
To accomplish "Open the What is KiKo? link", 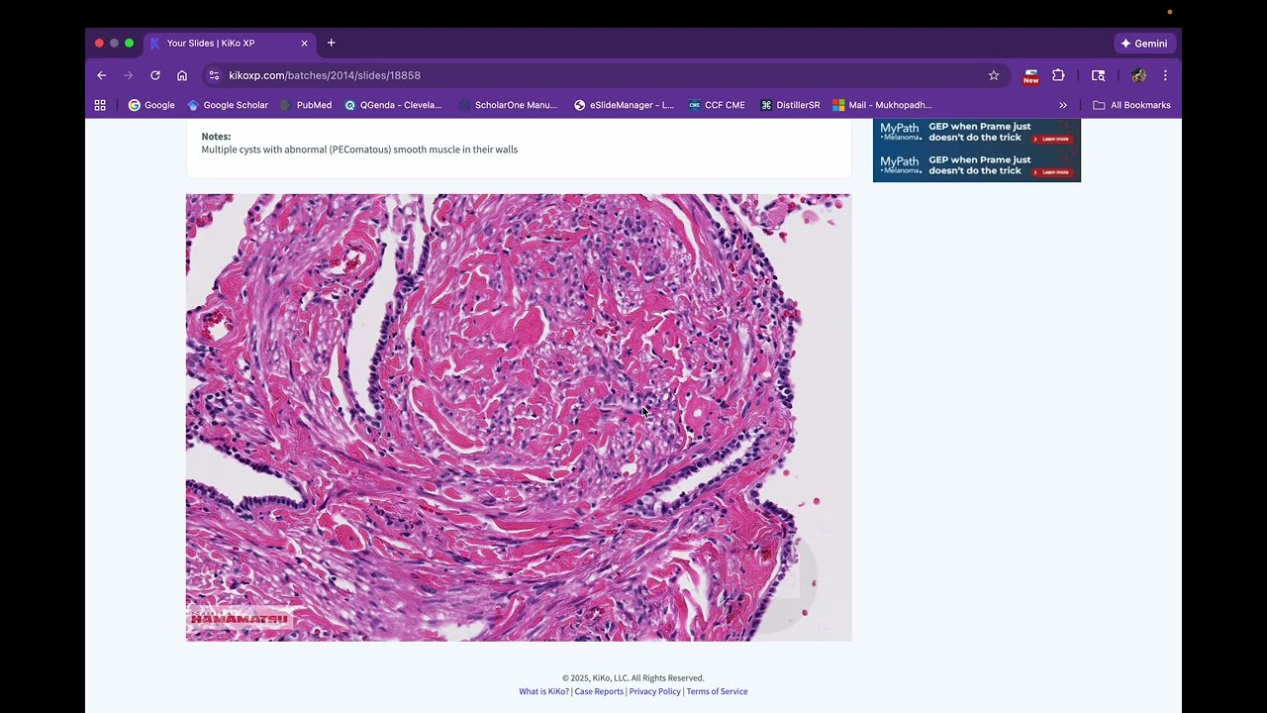I will click(x=544, y=691).
